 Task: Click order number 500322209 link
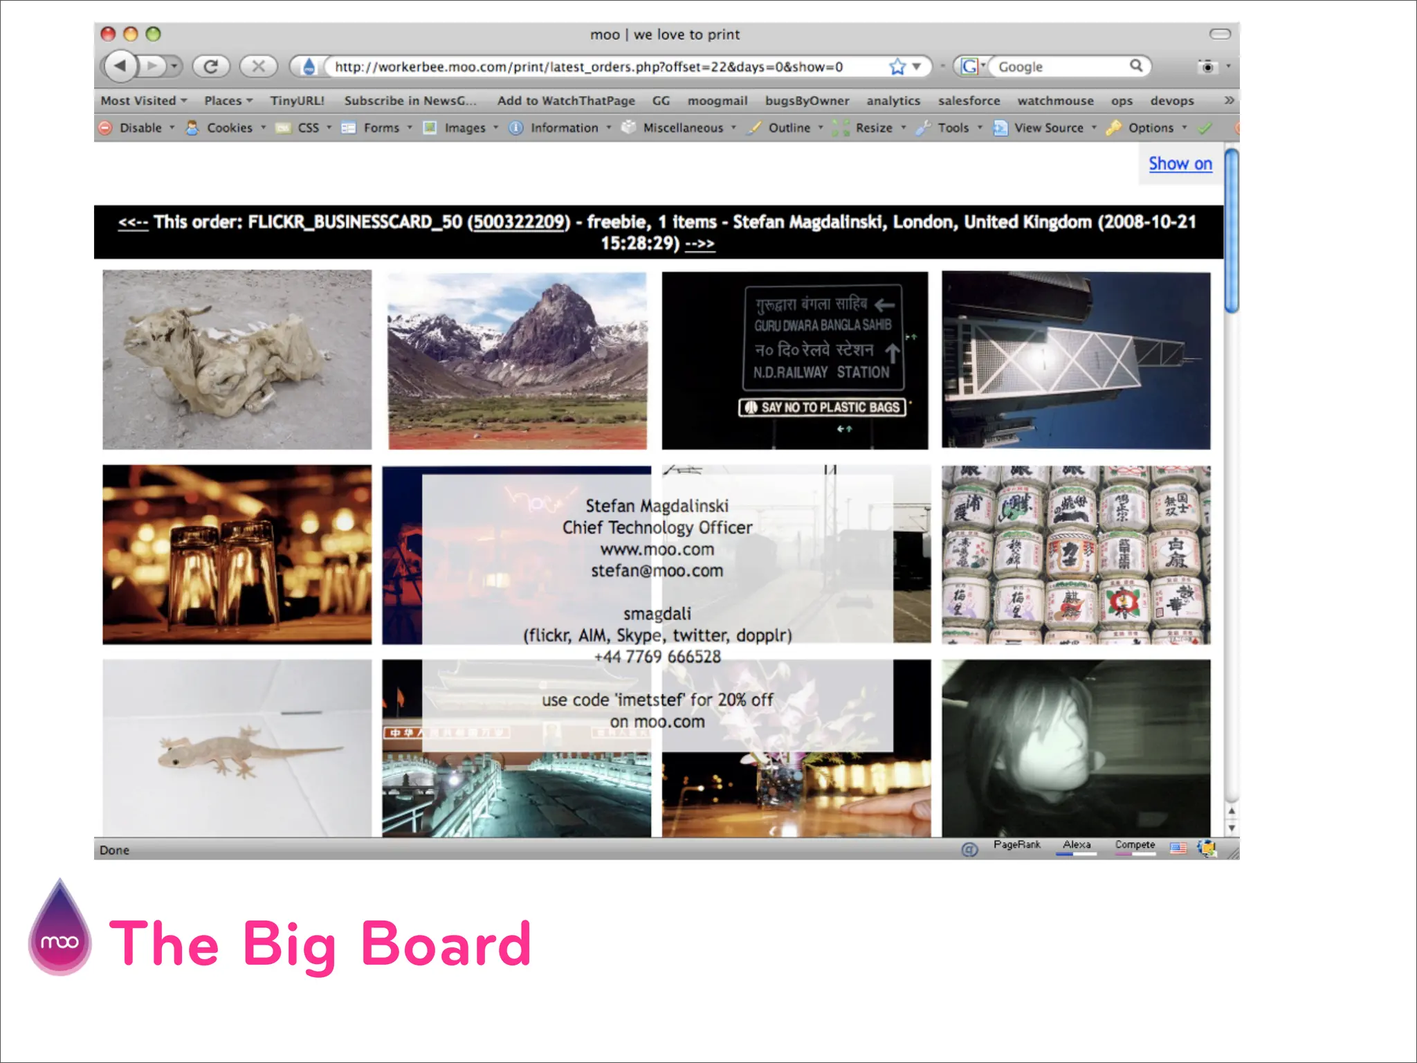[x=520, y=222]
